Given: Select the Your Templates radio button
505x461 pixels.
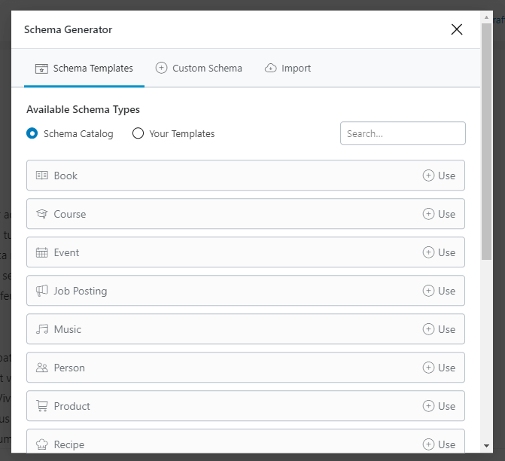Looking at the screenshot, I should (x=138, y=133).
